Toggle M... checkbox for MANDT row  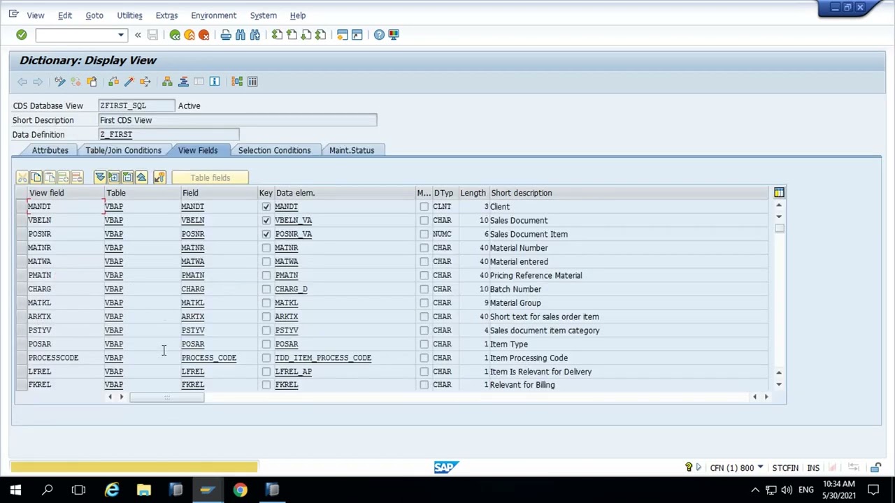pyautogui.click(x=424, y=207)
